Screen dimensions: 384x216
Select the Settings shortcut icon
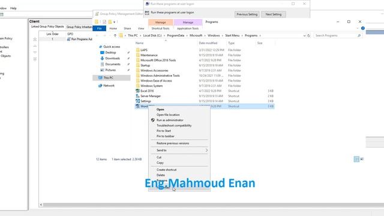pyautogui.click(x=137, y=101)
